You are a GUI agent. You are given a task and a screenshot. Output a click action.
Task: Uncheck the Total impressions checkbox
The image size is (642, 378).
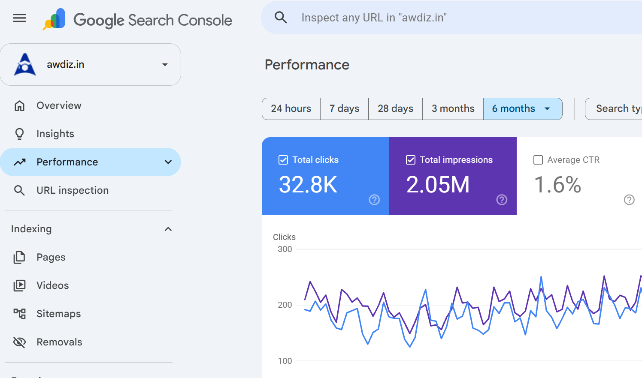point(411,160)
